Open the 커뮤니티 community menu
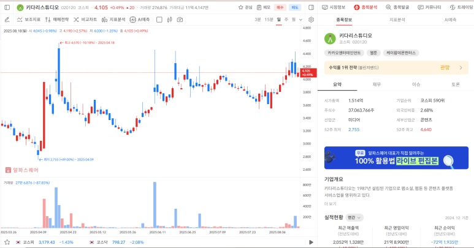The height and width of the screenshot is (248, 474). click(x=429, y=7)
